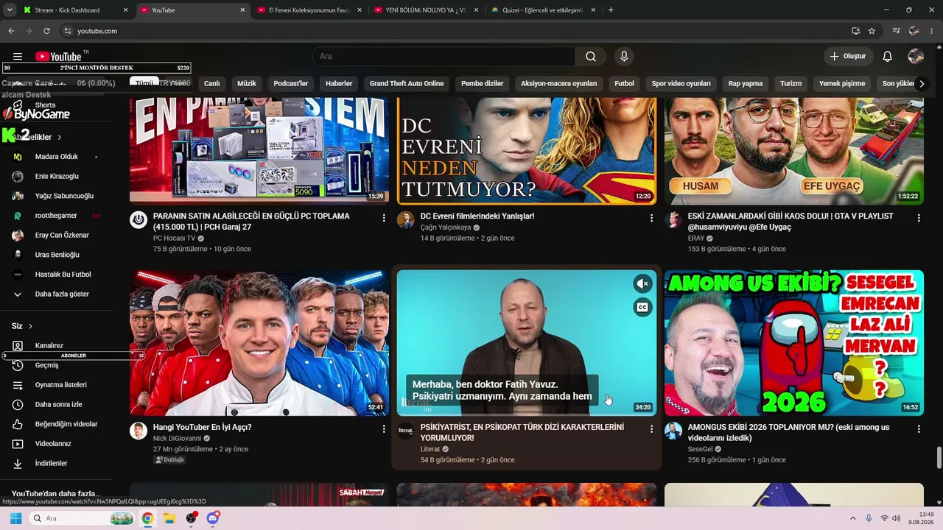The height and width of the screenshot is (530, 943).
Task: Open the YouTube hamburger guide menu
Action: coord(18,57)
